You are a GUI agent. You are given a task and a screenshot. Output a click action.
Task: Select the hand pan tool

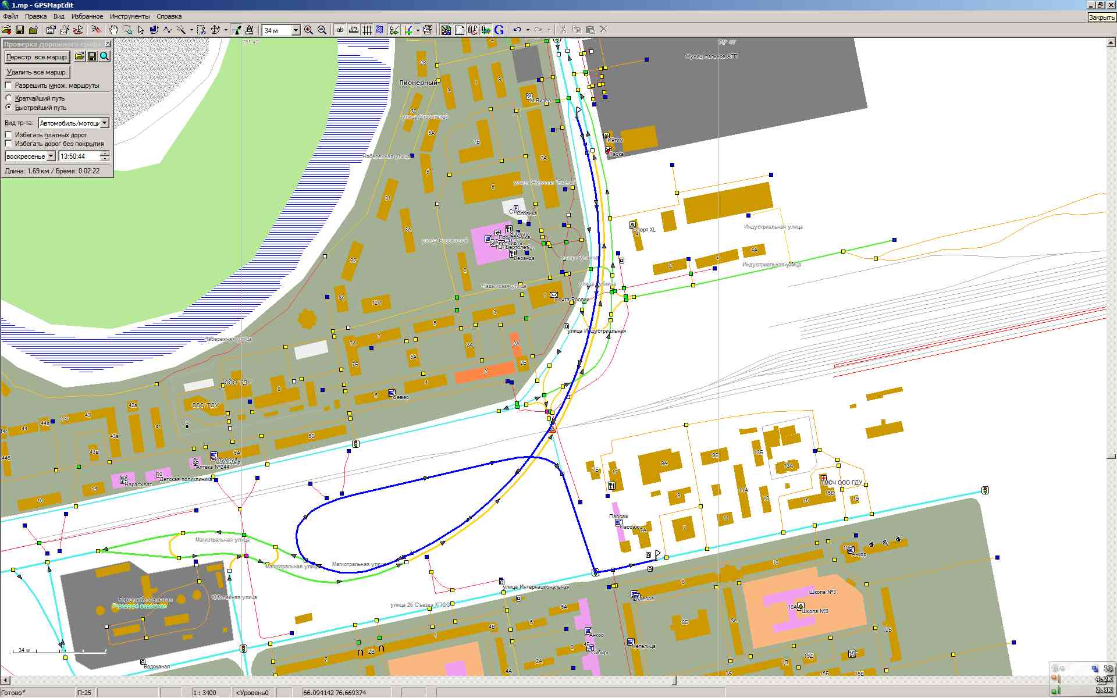pos(114,30)
